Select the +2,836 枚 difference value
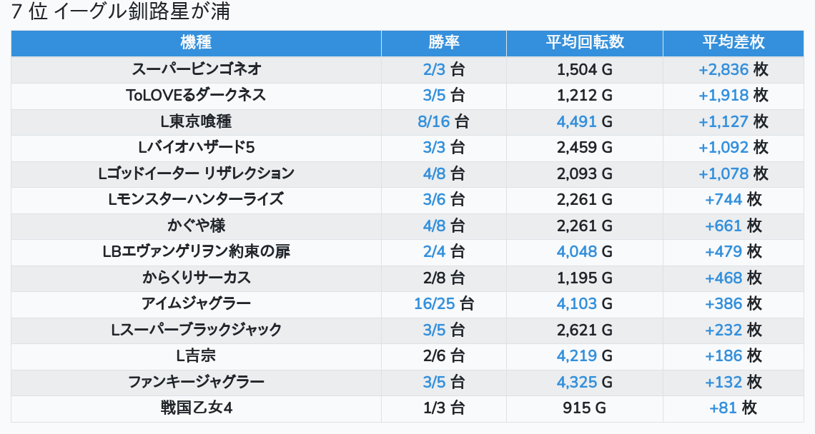The width and height of the screenshot is (815, 434). tap(733, 69)
